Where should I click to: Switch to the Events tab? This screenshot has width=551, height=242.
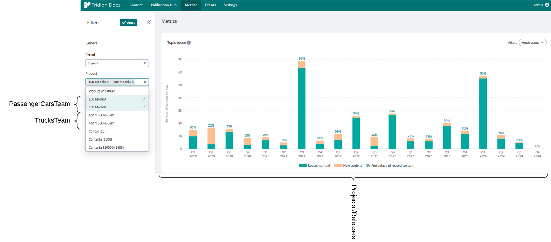(x=210, y=5)
